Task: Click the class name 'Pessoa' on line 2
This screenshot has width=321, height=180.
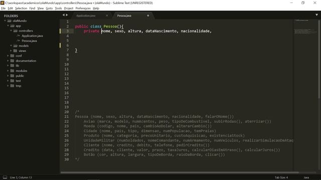Action: (110, 26)
